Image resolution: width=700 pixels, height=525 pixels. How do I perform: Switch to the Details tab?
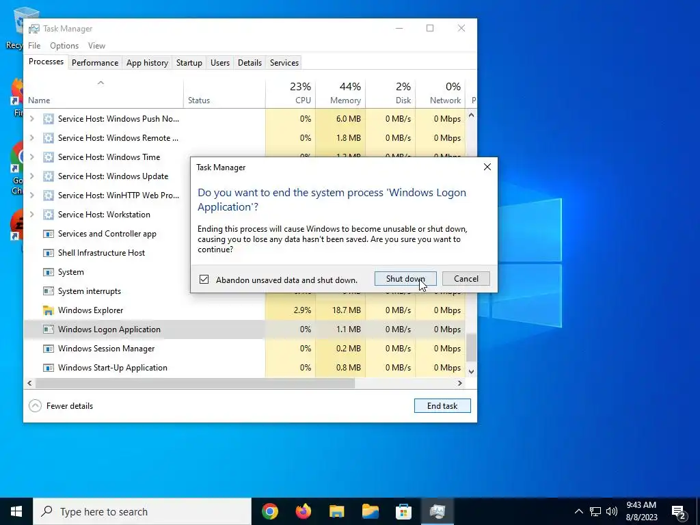click(250, 63)
